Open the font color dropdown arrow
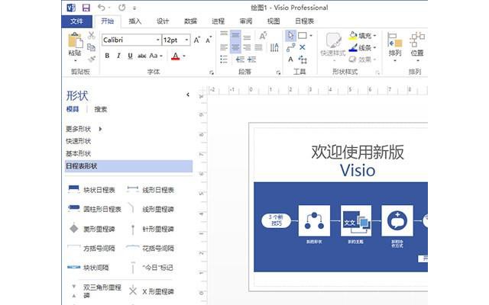489x305 pixels. click(x=184, y=56)
